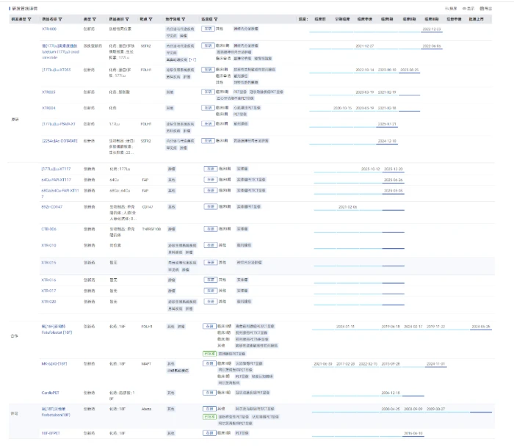Open the filter funnel next to 类型 column
The image size is (514, 447).
point(95,19)
